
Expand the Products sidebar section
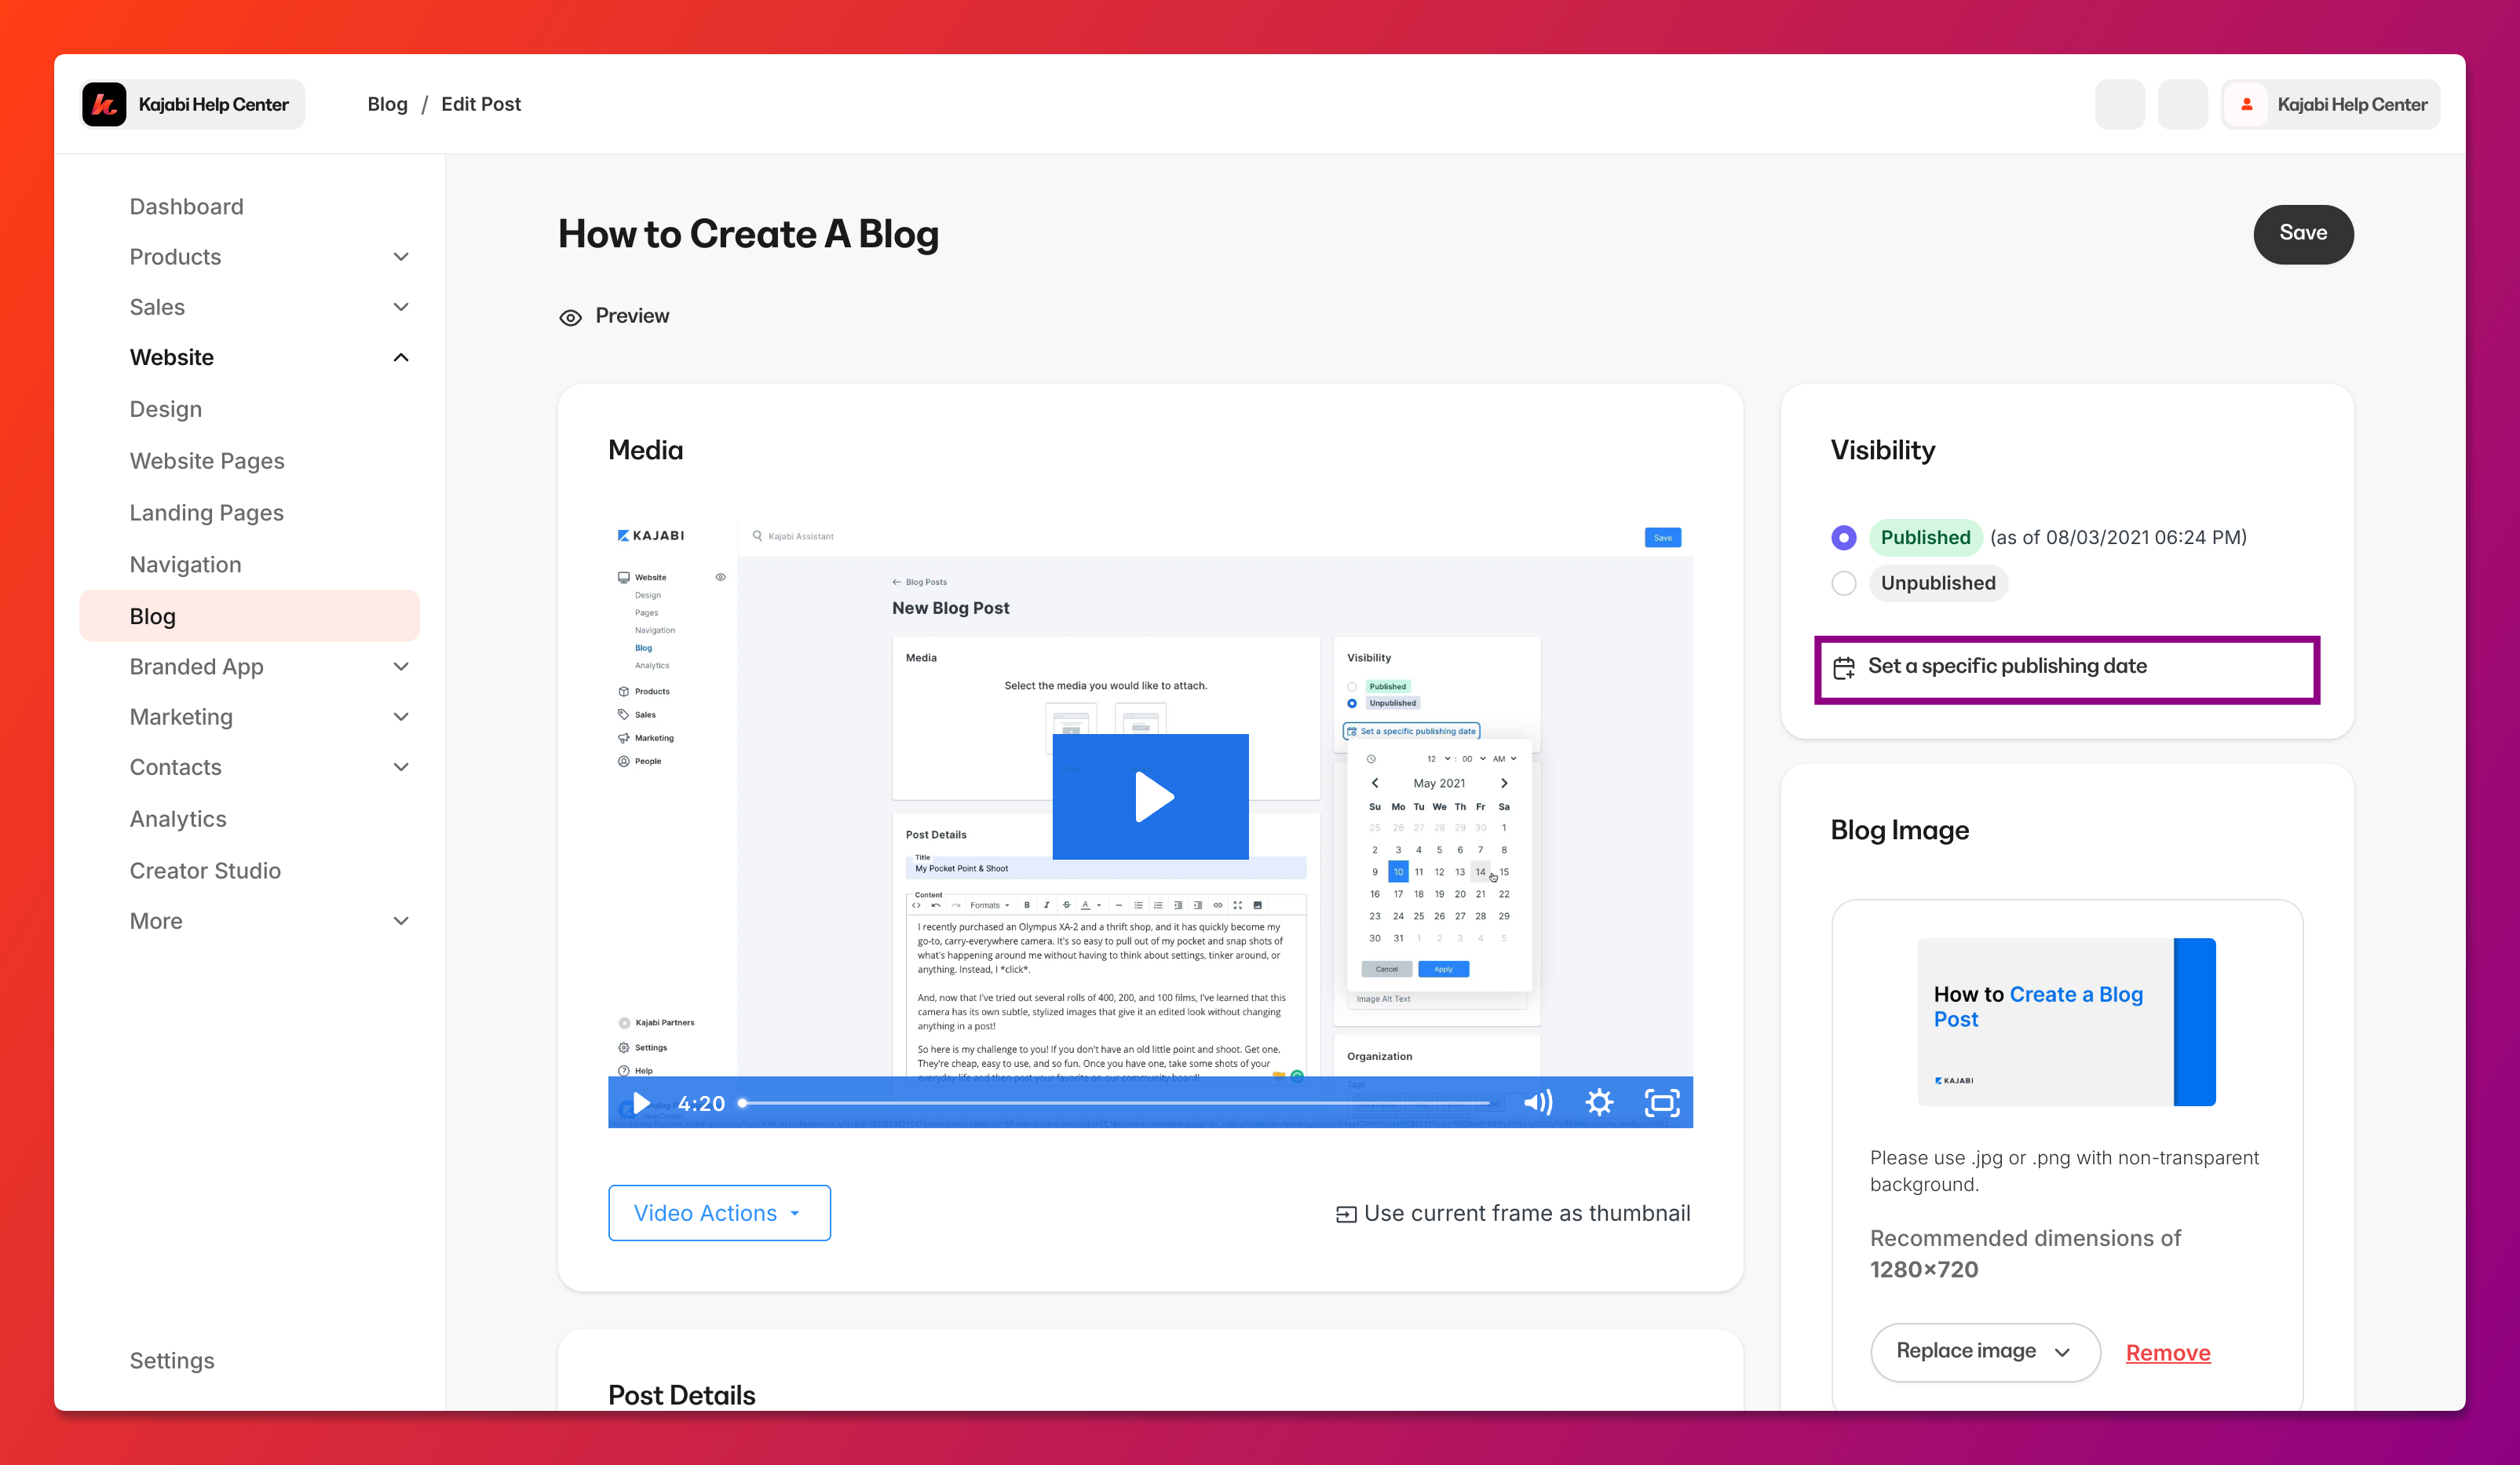click(x=401, y=257)
